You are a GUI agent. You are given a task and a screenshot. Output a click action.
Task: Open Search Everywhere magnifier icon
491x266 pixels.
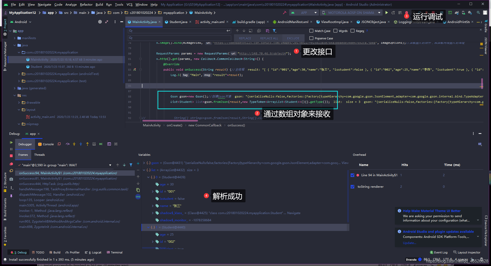[x=478, y=13]
